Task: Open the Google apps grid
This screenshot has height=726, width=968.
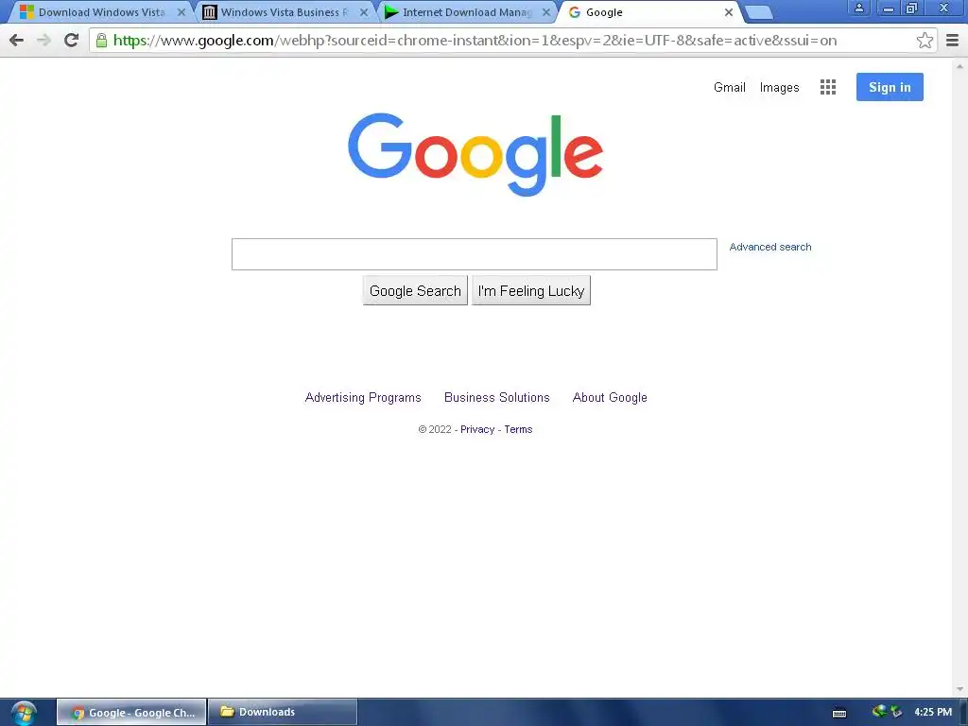Action: coord(828,87)
